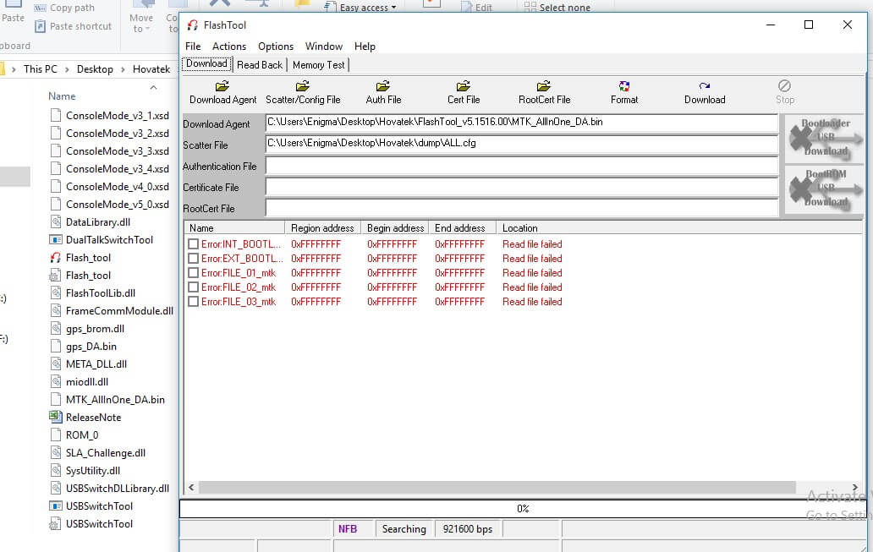Select the gps_brom.dll file icon in Explorer
The image size is (873, 552).
56,328
